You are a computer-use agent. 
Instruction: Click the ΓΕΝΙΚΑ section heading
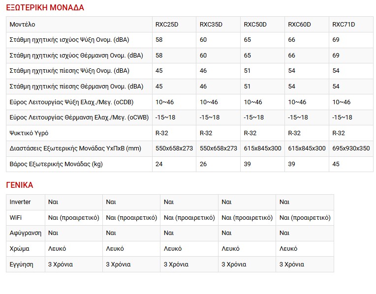click(20, 185)
